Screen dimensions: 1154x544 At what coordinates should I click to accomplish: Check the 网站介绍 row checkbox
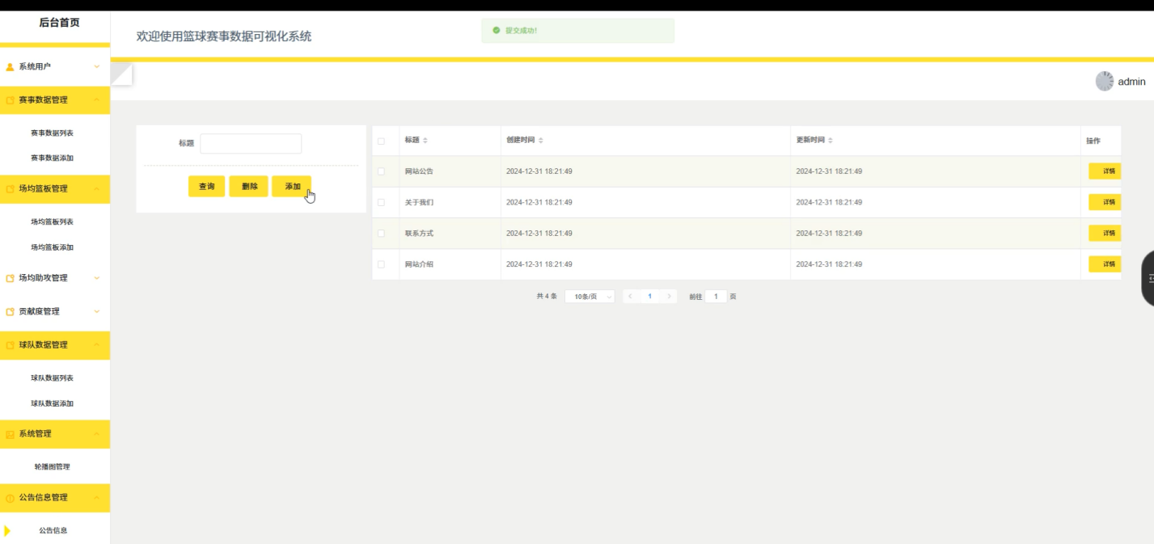(x=382, y=264)
